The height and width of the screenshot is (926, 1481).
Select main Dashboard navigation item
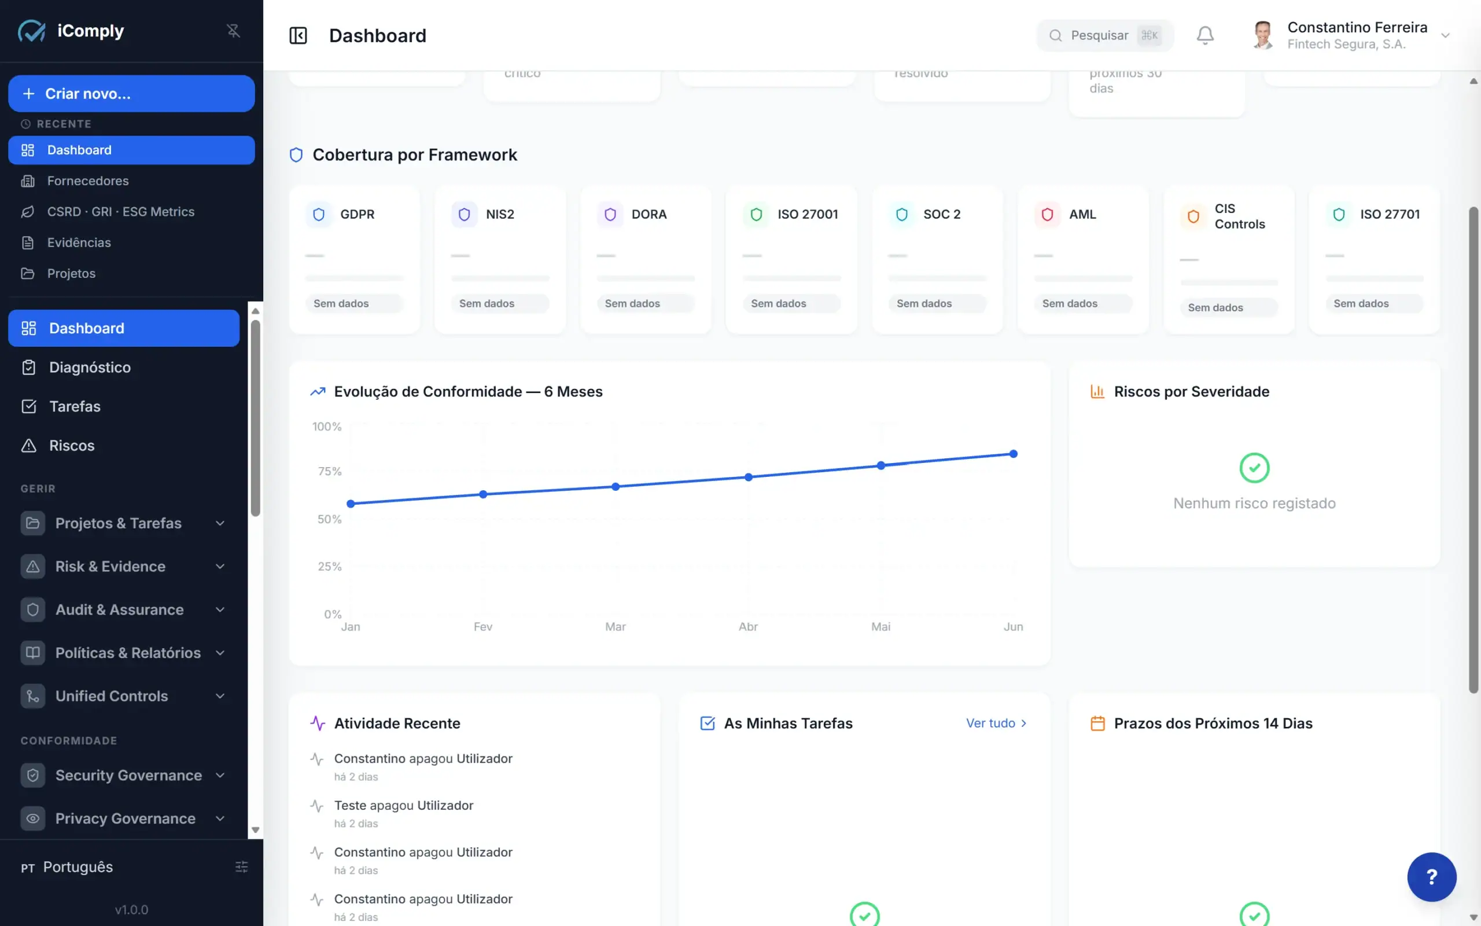click(124, 328)
